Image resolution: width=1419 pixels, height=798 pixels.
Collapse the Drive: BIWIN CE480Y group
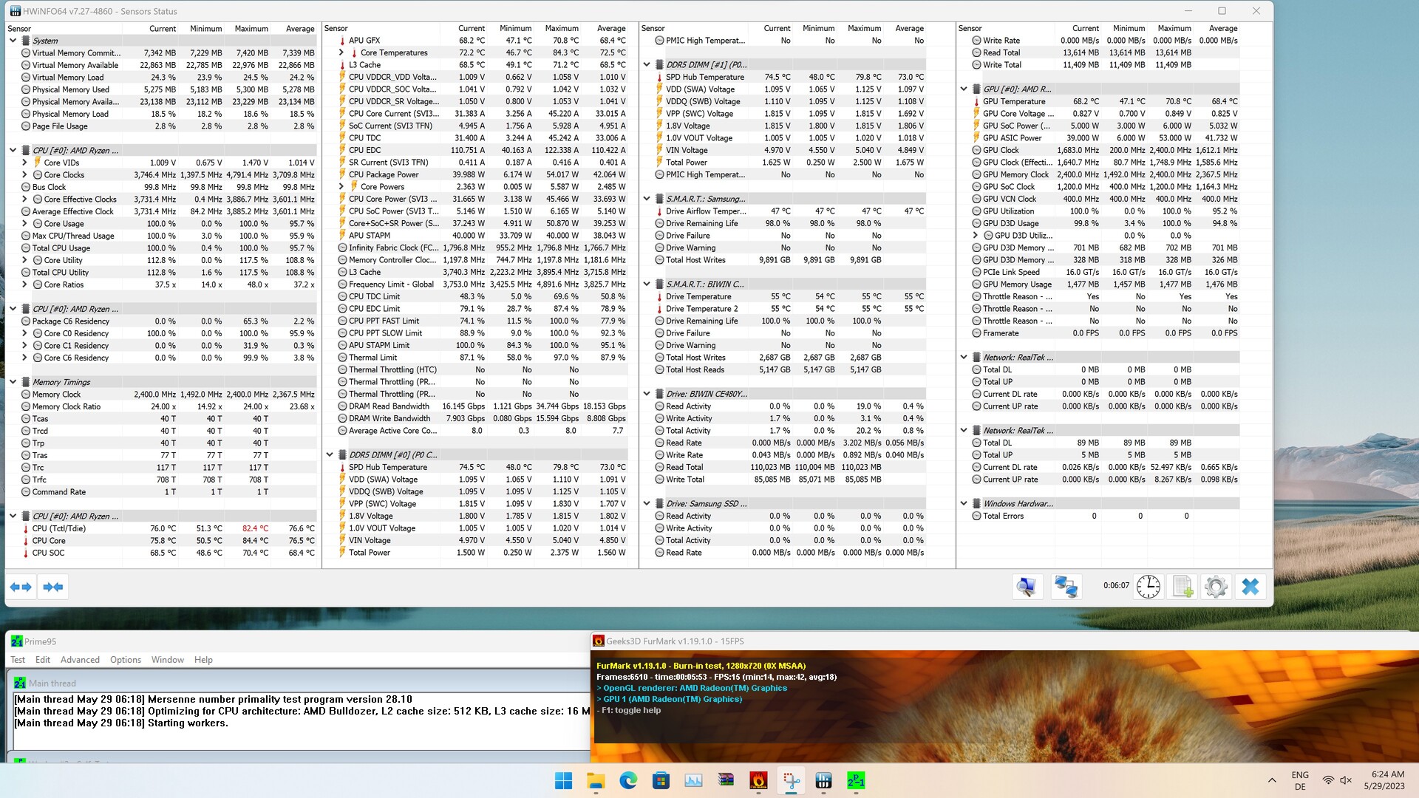click(647, 394)
